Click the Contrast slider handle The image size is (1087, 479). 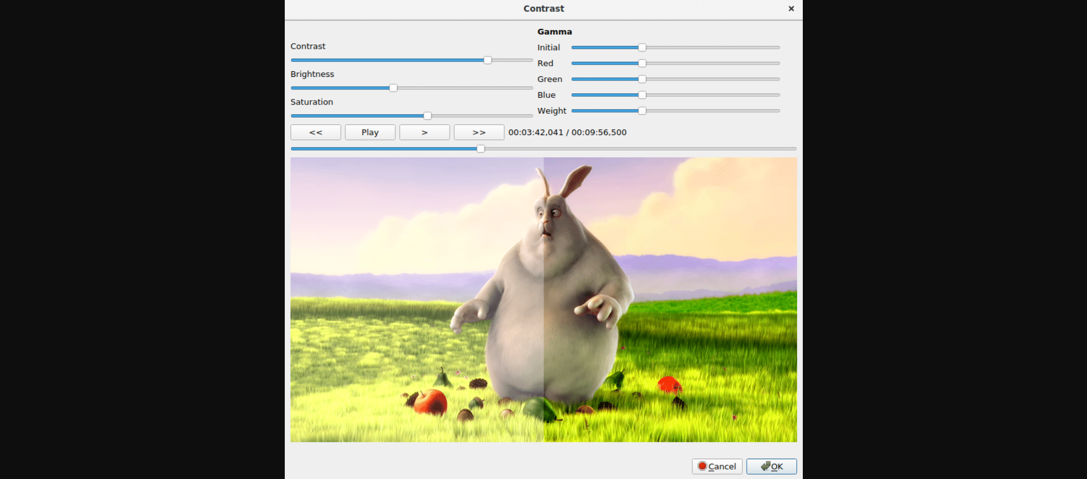pos(487,60)
